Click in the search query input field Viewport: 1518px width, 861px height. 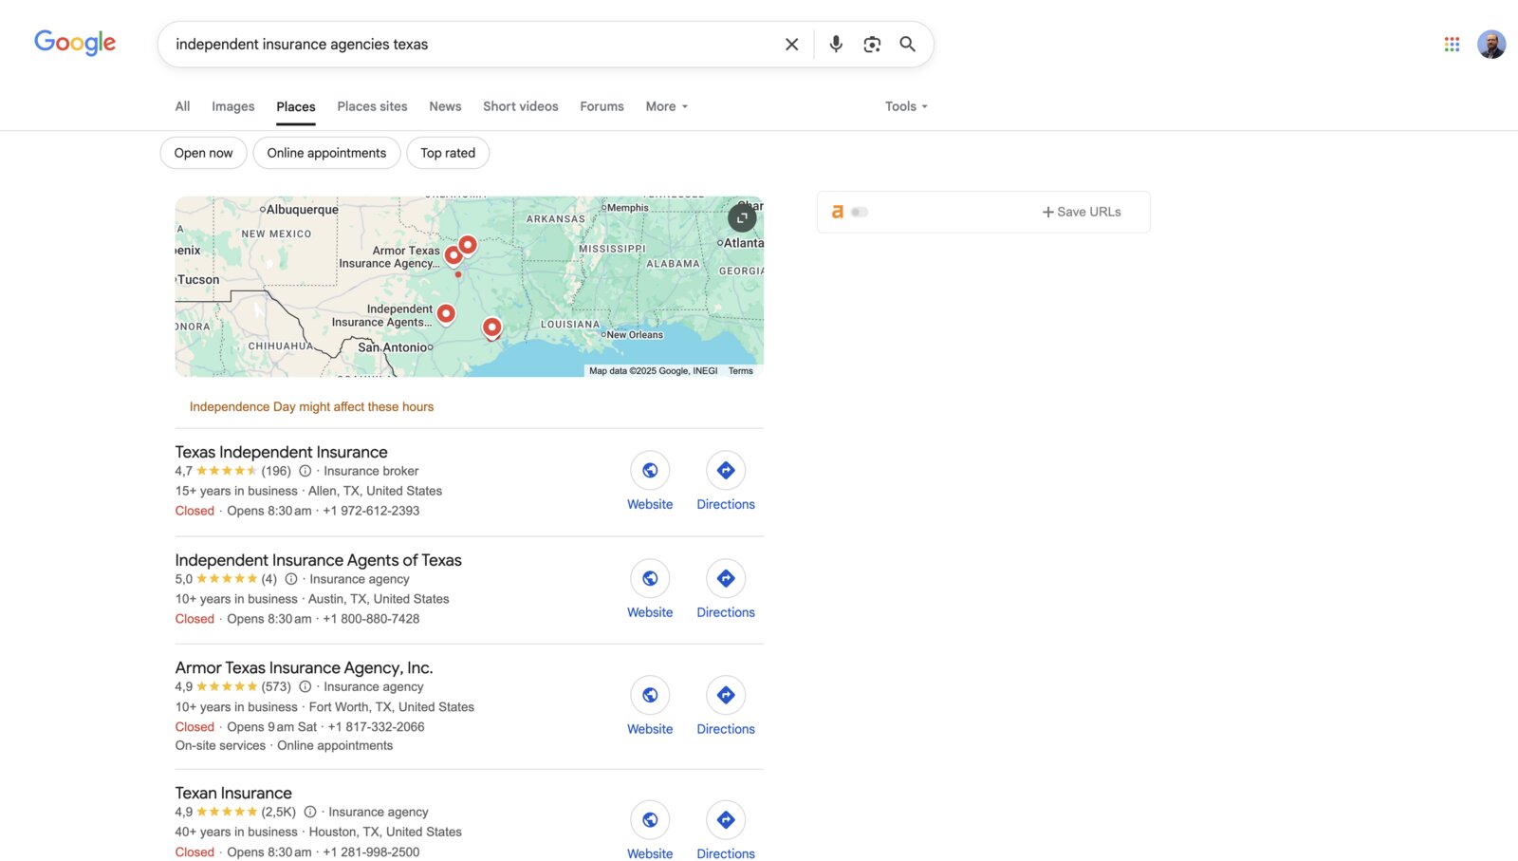click(474, 44)
